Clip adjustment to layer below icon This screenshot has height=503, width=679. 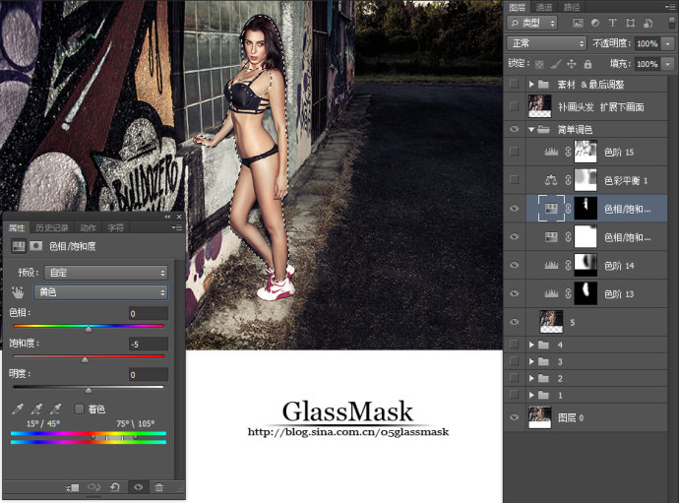tap(72, 487)
